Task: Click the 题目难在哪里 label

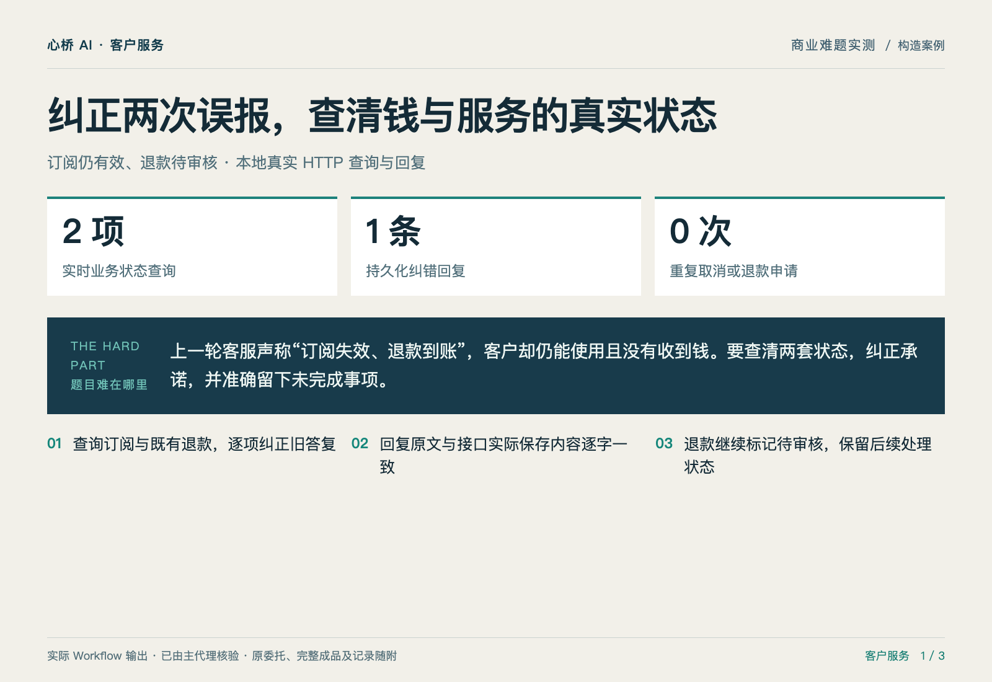Action: 109,385
